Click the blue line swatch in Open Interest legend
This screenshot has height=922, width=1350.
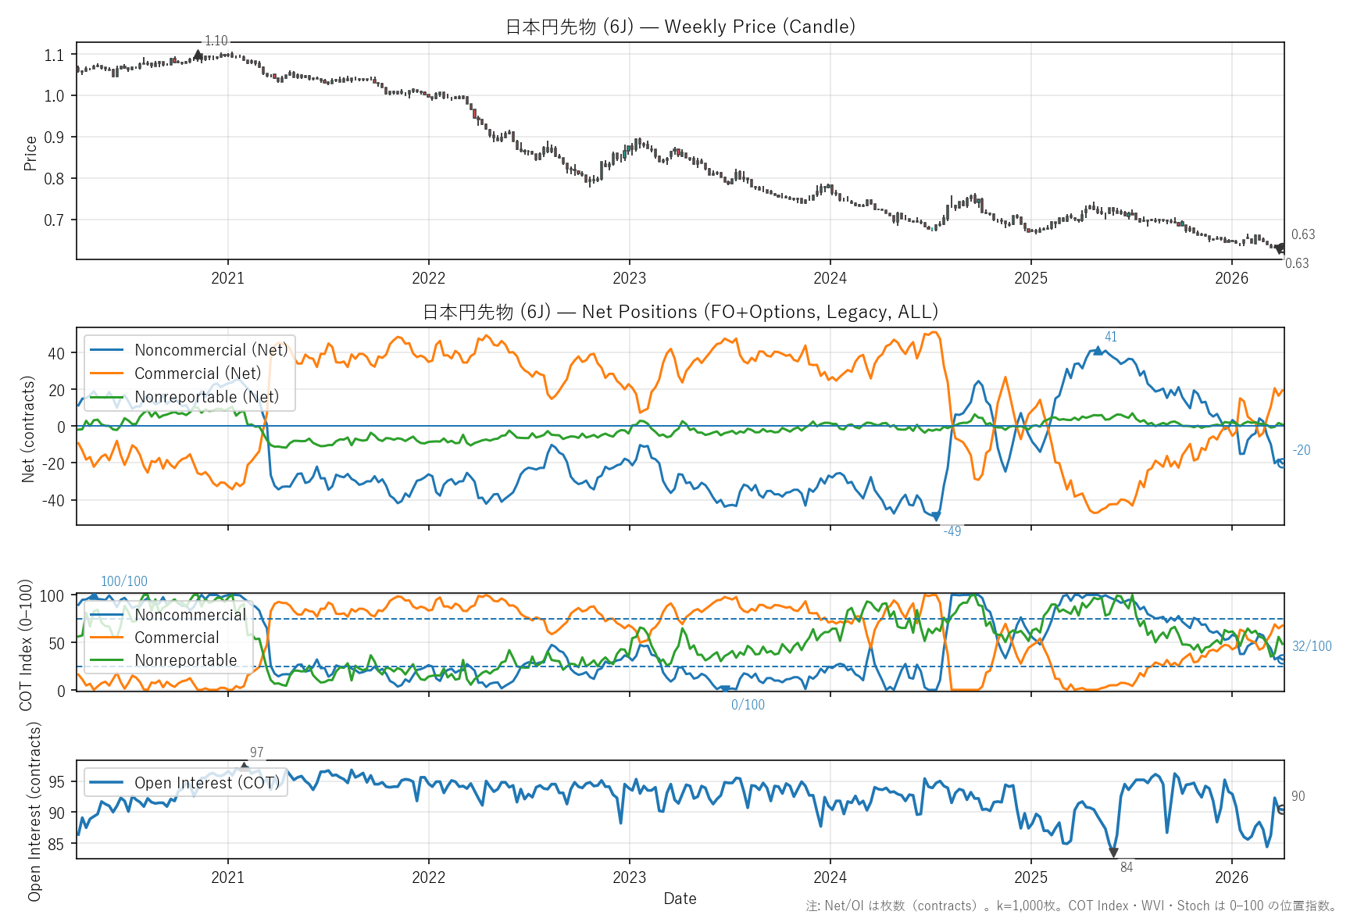click(x=107, y=783)
